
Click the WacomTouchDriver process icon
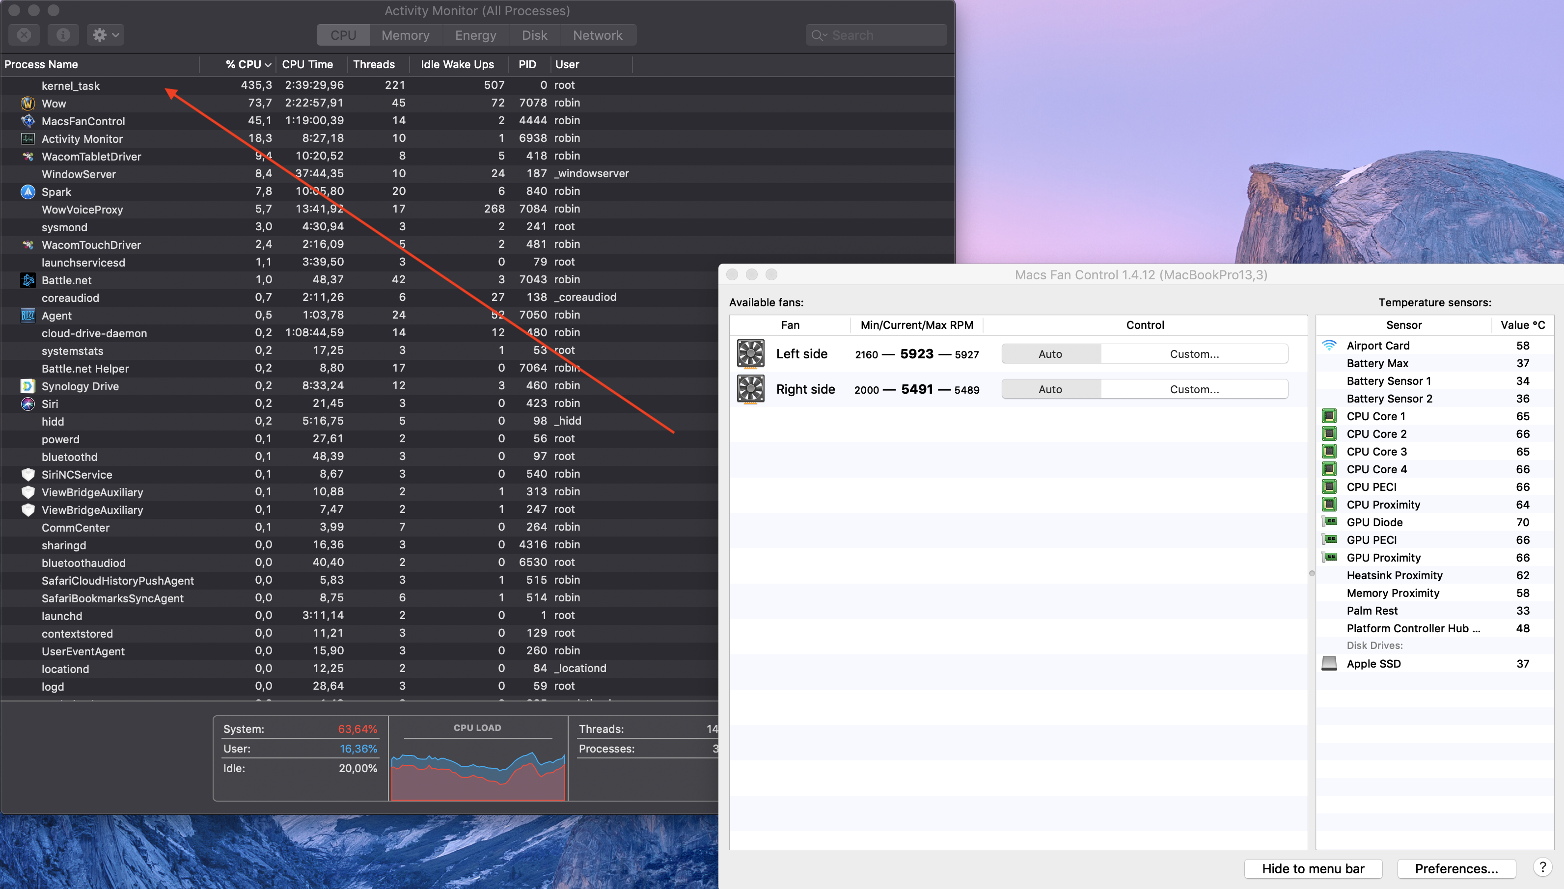28,245
